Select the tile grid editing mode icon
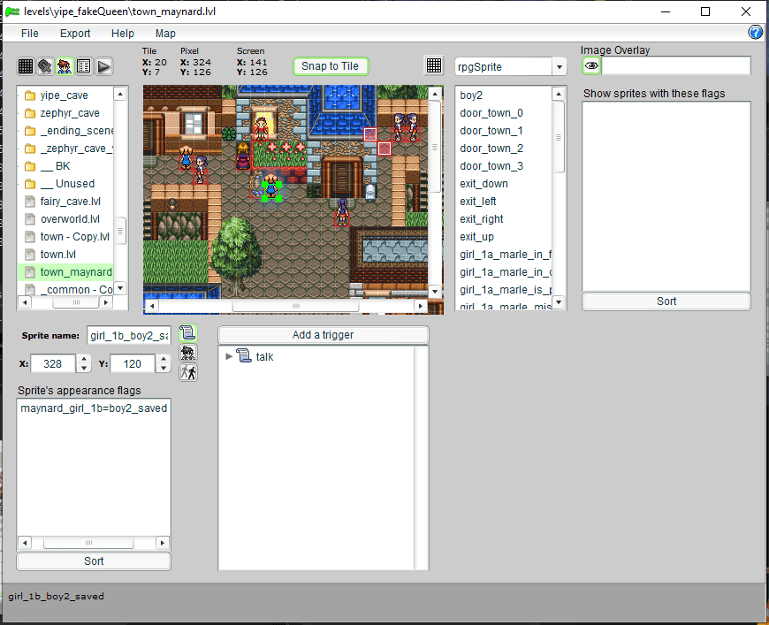The width and height of the screenshot is (769, 625). (26, 66)
